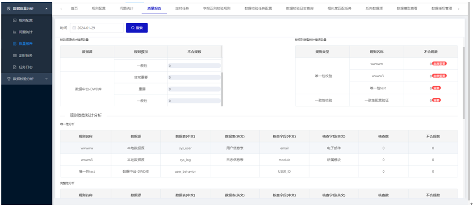Click the user_behavior table cell
This screenshot has height=208, width=473.
coord(185,171)
